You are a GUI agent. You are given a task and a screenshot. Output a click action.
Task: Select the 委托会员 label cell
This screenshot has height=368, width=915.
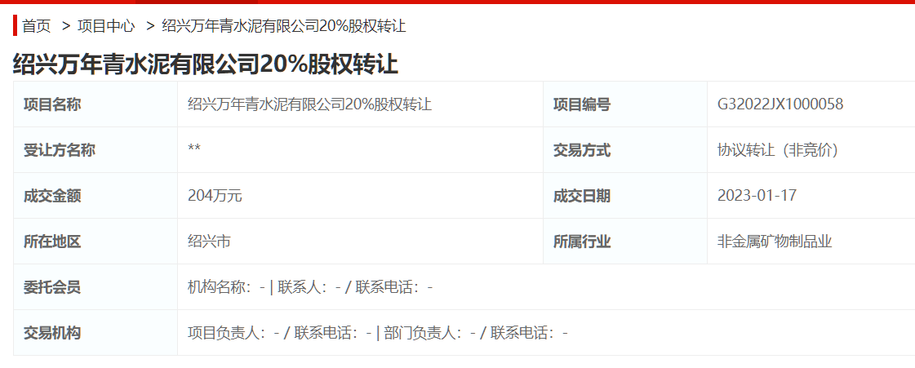[52, 287]
